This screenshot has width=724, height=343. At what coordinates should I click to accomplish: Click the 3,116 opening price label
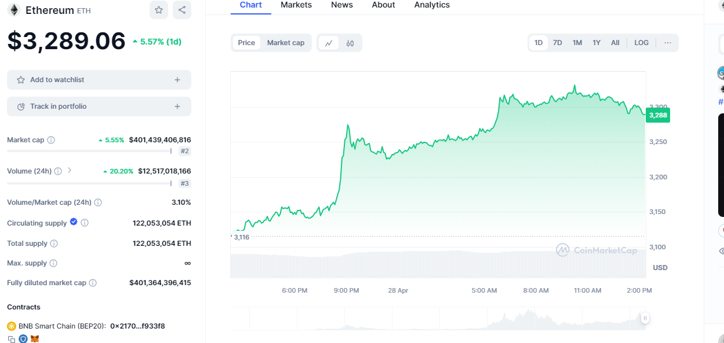point(242,237)
